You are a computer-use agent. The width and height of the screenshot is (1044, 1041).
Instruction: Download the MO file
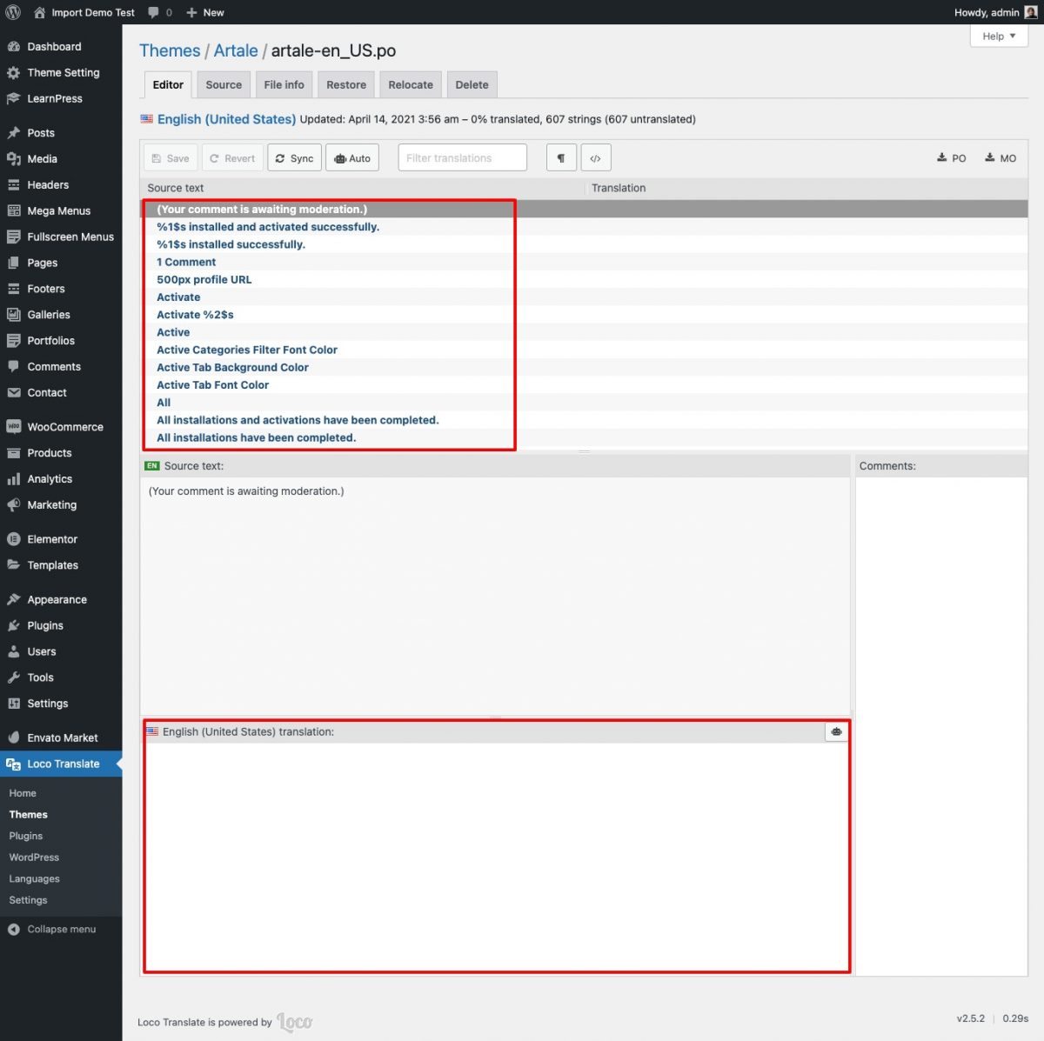coord(1000,157)
